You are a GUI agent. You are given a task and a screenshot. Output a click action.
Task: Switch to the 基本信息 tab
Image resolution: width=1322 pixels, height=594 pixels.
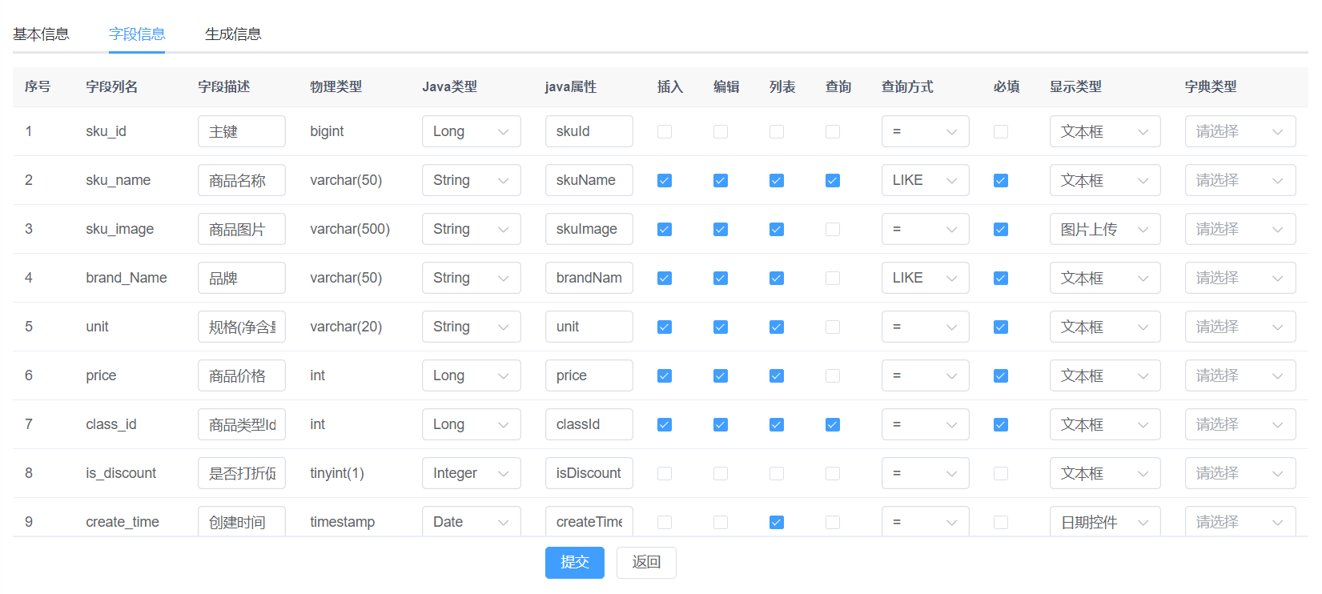[41, 34]
